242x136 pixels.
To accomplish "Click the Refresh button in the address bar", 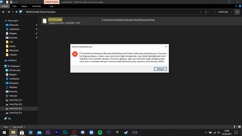I will point(206,12).
